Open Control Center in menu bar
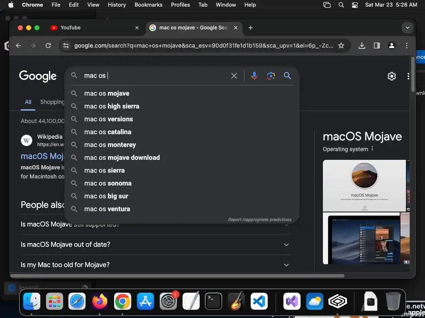 [354, 5]
